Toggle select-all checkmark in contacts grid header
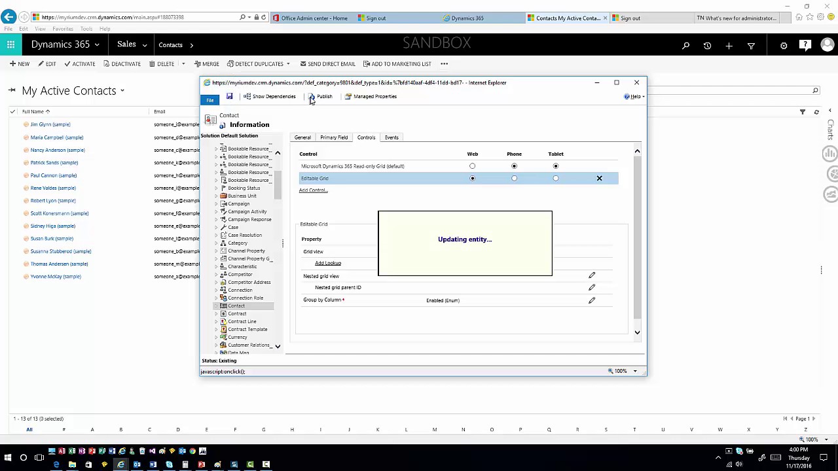Image resolution: width=838 pixels, height=471 pixels. point(12,112)
